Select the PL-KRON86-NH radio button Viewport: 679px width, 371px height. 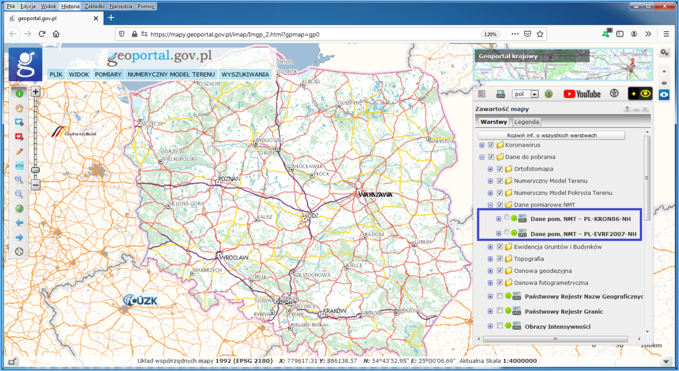[x=506, y=217]
